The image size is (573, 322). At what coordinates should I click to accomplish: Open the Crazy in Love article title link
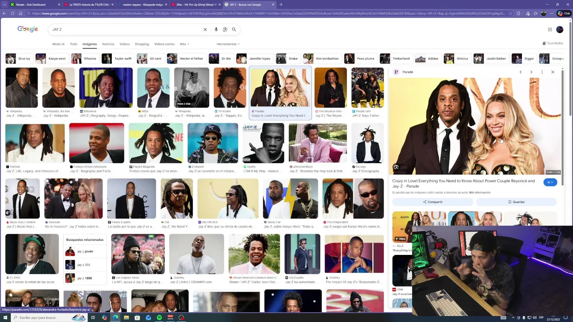463,183
